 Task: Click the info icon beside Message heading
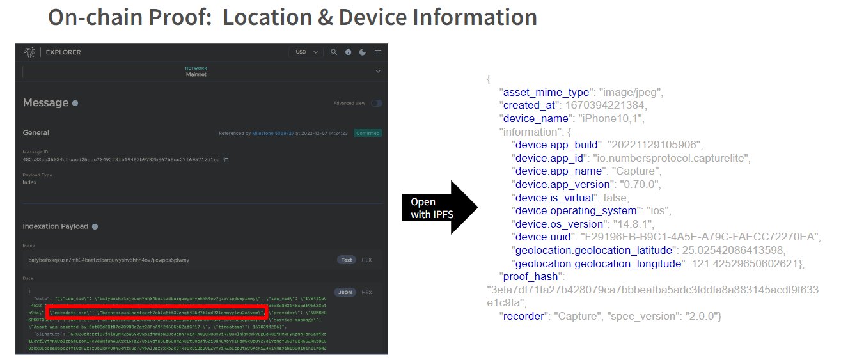tap(75, 103)
